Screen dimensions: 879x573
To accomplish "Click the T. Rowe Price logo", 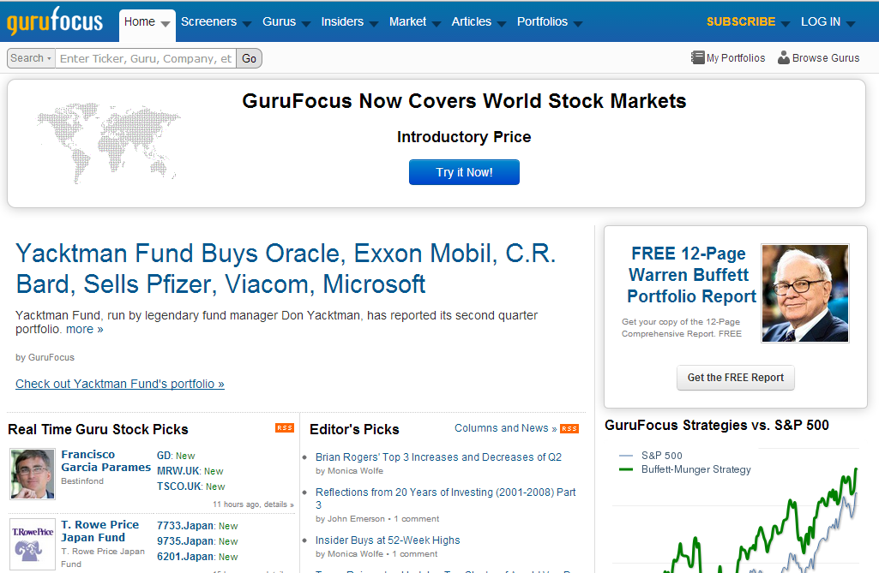I will tap(33, 543).
